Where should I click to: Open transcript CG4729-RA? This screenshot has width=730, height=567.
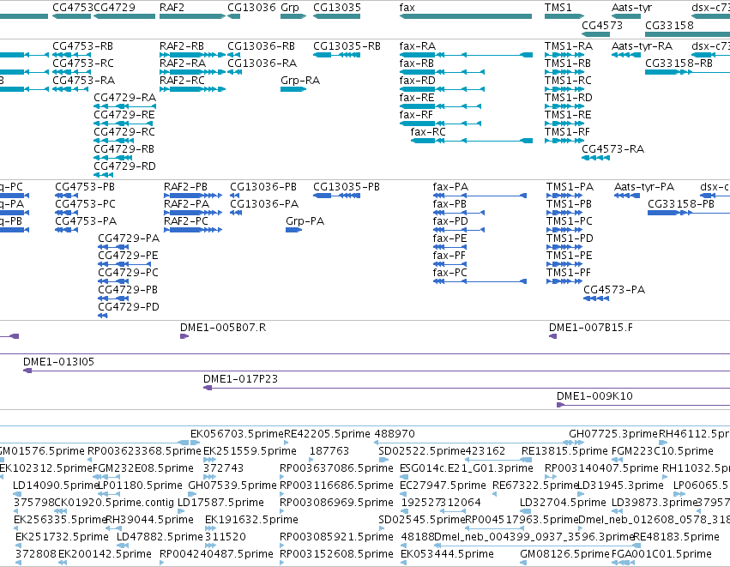(x=124, y=98)
